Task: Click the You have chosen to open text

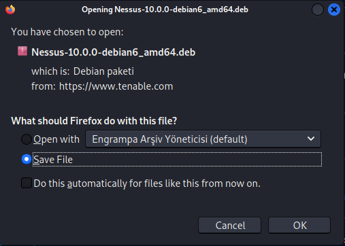Action: coord(67,32)
